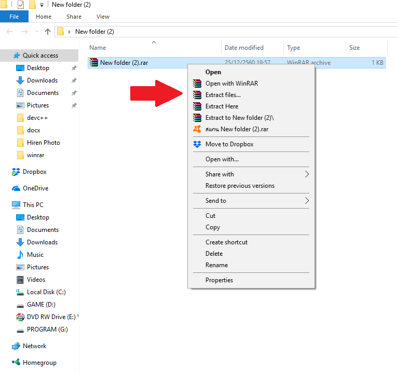The height and width of the screenshot is (372, 397).
Task: Open Customize Quick Access Toolbar dropdown
Action: 42,5
